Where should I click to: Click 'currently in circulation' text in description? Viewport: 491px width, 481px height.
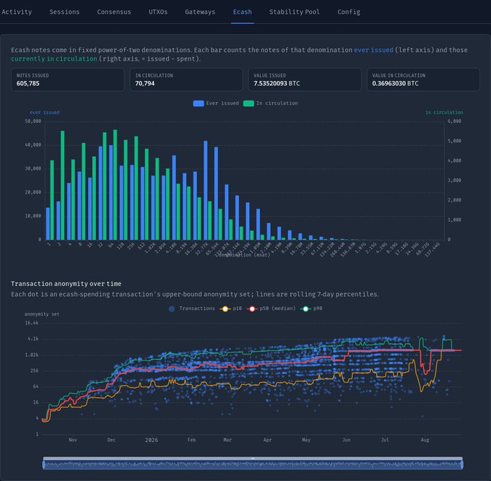(54, 59)
